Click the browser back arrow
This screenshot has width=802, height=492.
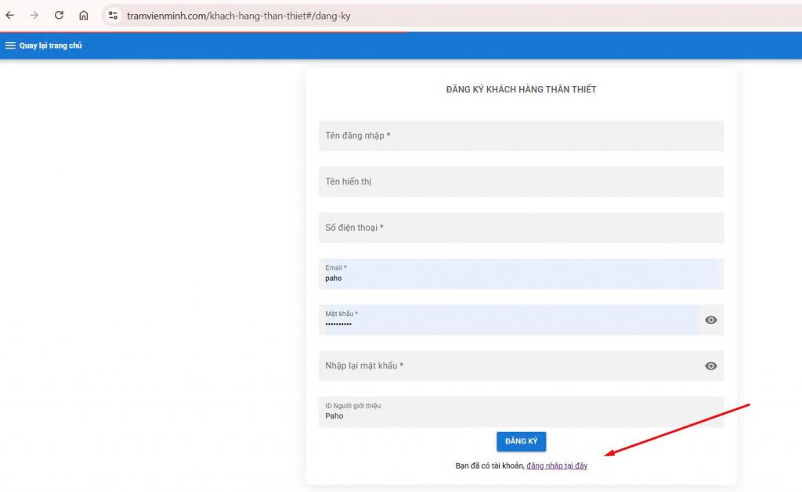[10, 16]
